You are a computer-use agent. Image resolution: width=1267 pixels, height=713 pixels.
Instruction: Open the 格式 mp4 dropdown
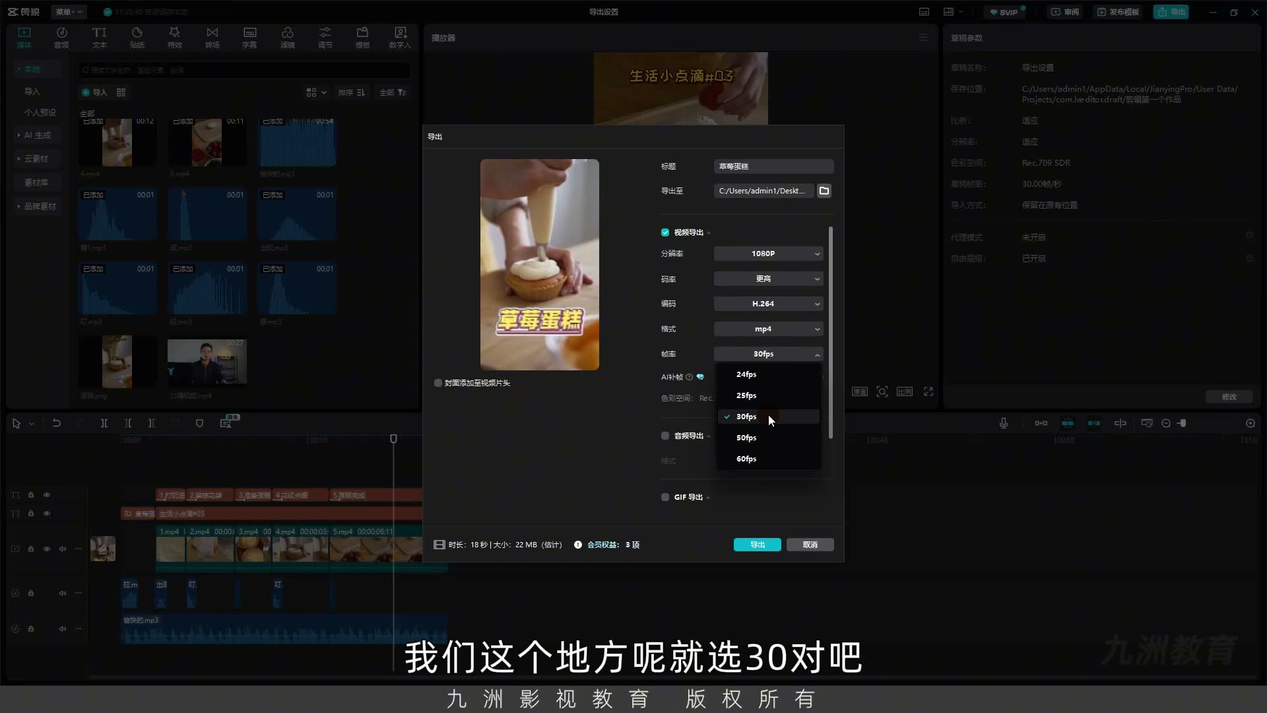tap(768, 329)
